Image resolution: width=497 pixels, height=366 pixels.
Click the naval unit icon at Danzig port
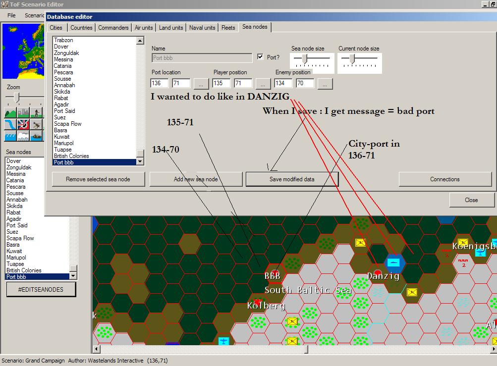point(393,262)
